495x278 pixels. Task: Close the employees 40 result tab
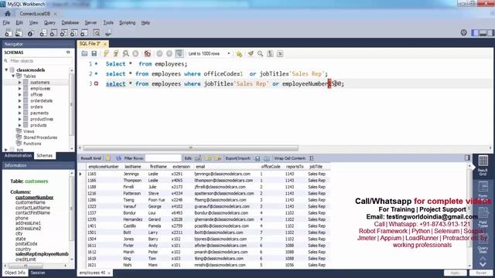[109, 273]
